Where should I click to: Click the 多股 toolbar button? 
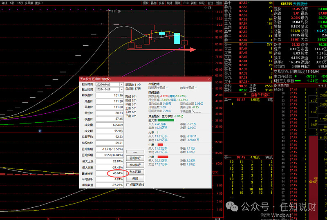tap(161, 3)
